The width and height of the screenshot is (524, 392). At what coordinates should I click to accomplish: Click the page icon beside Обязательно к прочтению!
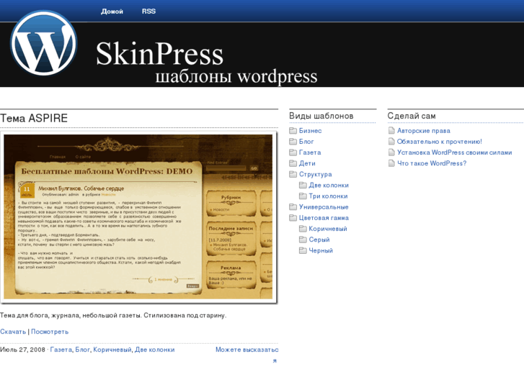pos(391,142)
